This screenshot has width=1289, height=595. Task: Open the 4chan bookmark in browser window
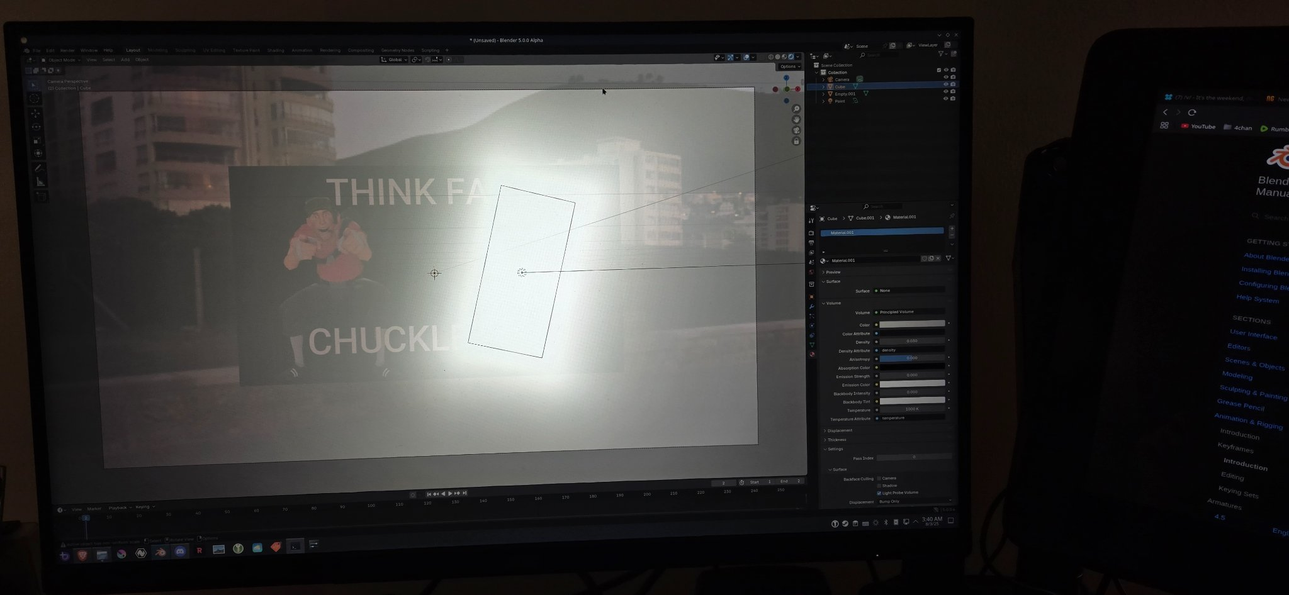click(x=1237, y=128)
